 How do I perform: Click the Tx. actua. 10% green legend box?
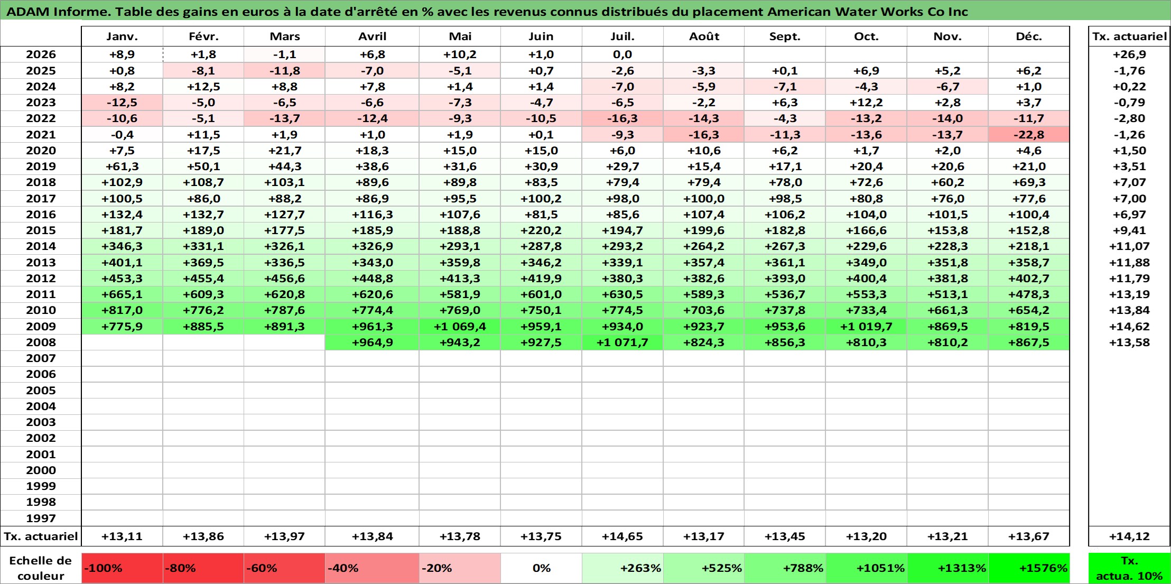click(x=1129, y=568)
